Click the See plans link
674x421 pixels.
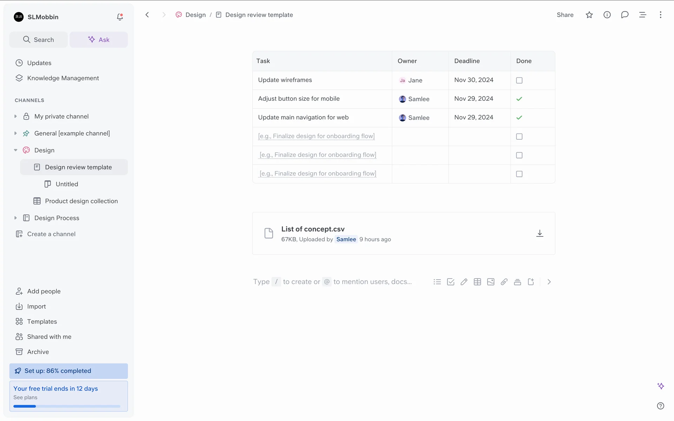(25, 397)
